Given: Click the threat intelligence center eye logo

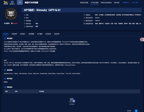Looking at the screenshot, I should [12, 3].
